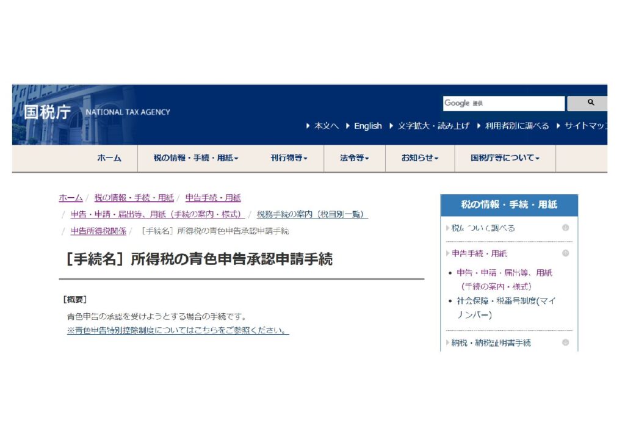Open the 青色申告特別控除制度 reference link

point(178,330)
